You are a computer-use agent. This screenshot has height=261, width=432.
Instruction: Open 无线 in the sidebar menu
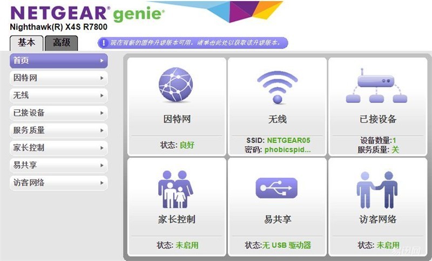tap(59, 95)
